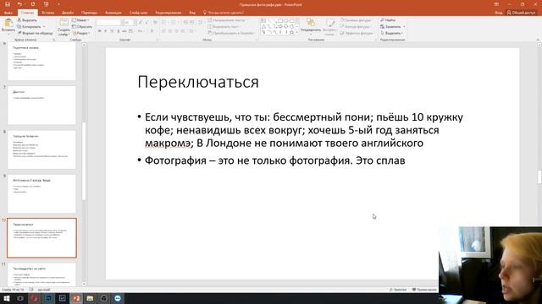
Task: Open the Макет (Layout) dropdown
Action: pos(81,20)
